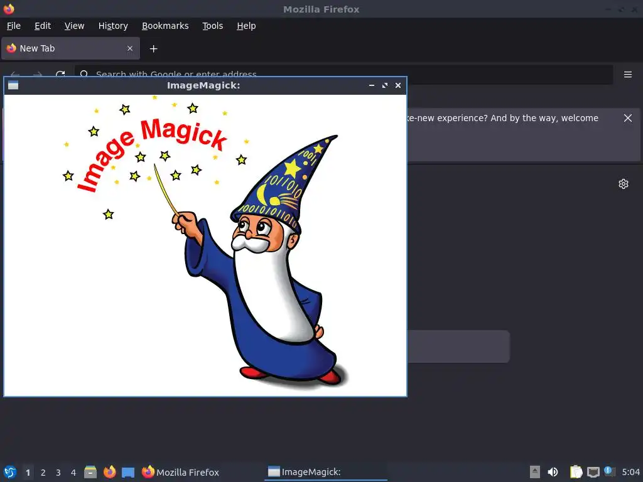643x482 pixels.
Task: Switch to ImageMagick taskbar entry
Action: (x=326, y=472)
